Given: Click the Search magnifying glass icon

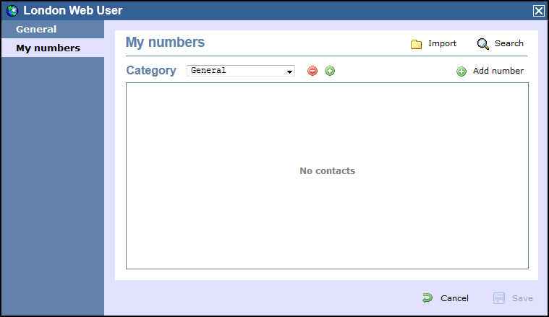Looking at the screenshot, I should (x=483, y=44).
